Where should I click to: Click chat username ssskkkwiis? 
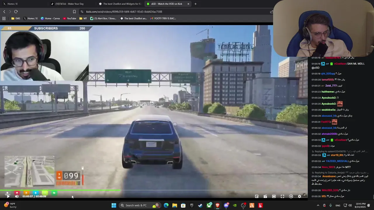(329, 110)
